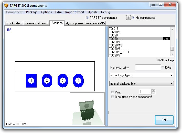This screenshot has height=134, width=182.
Task: Toggle the TARGET components checkbox
Action: 88,18
